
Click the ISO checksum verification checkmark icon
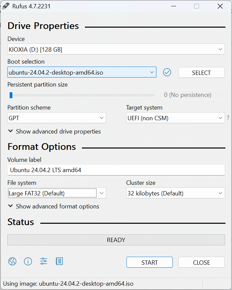pos(167,72)
